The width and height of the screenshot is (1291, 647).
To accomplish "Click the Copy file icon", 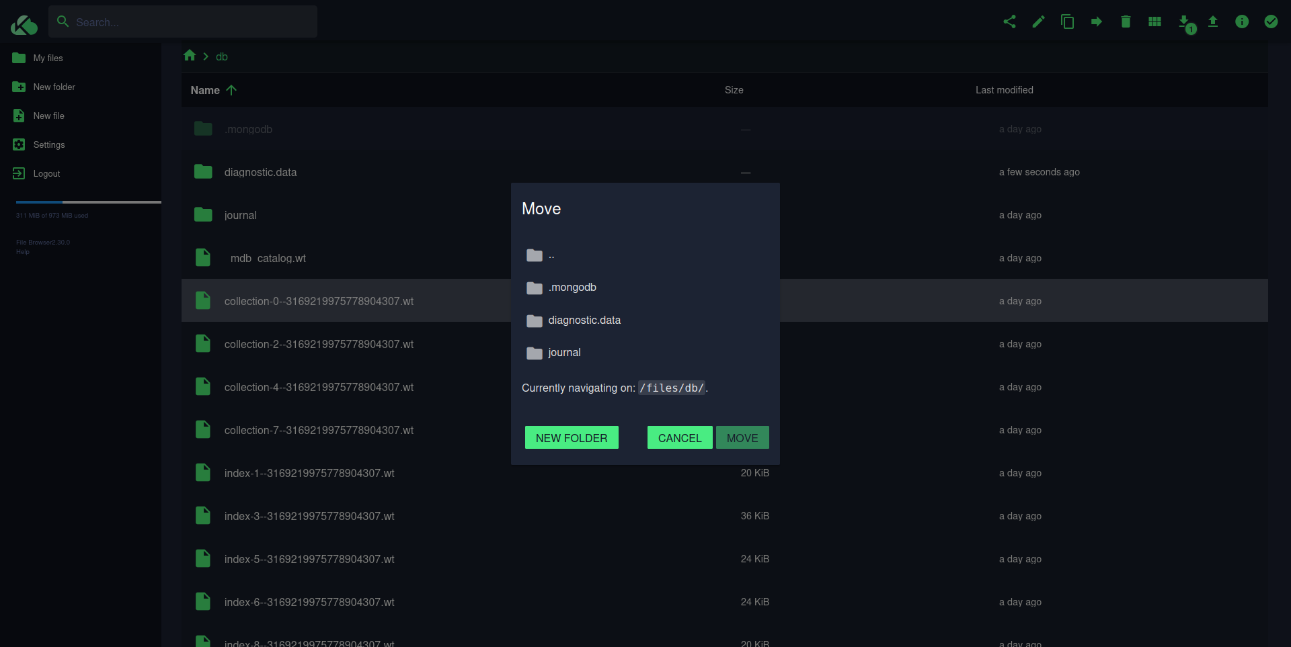I will (1067, 21).
